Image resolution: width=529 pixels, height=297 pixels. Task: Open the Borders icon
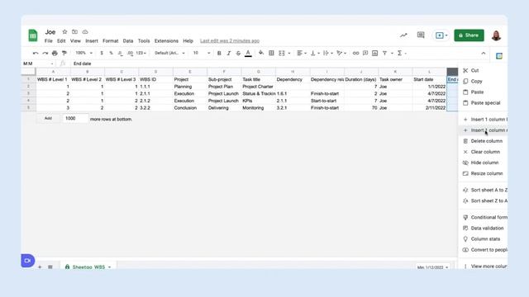pyautogui.click(x=271, y=53)
